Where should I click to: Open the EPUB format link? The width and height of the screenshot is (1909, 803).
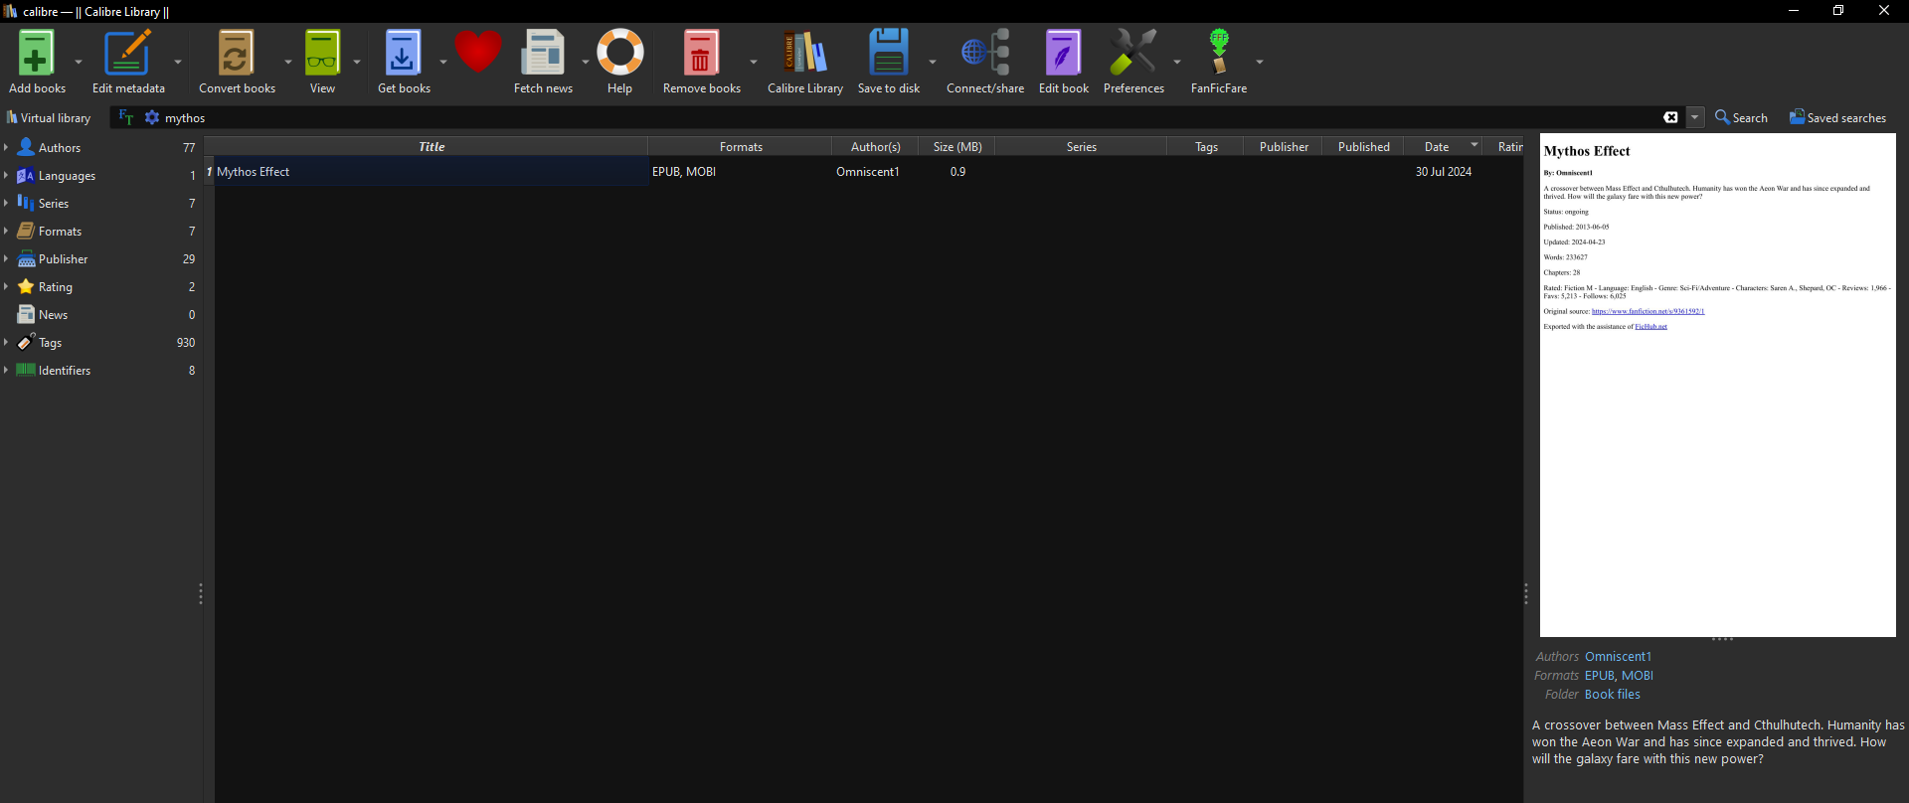click(1599, 676)
